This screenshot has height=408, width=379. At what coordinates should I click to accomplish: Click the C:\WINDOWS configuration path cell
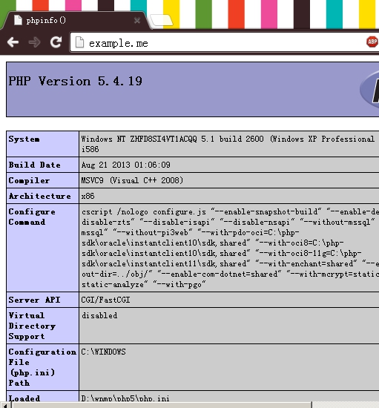pyautogui.click(x=229, y=367)
